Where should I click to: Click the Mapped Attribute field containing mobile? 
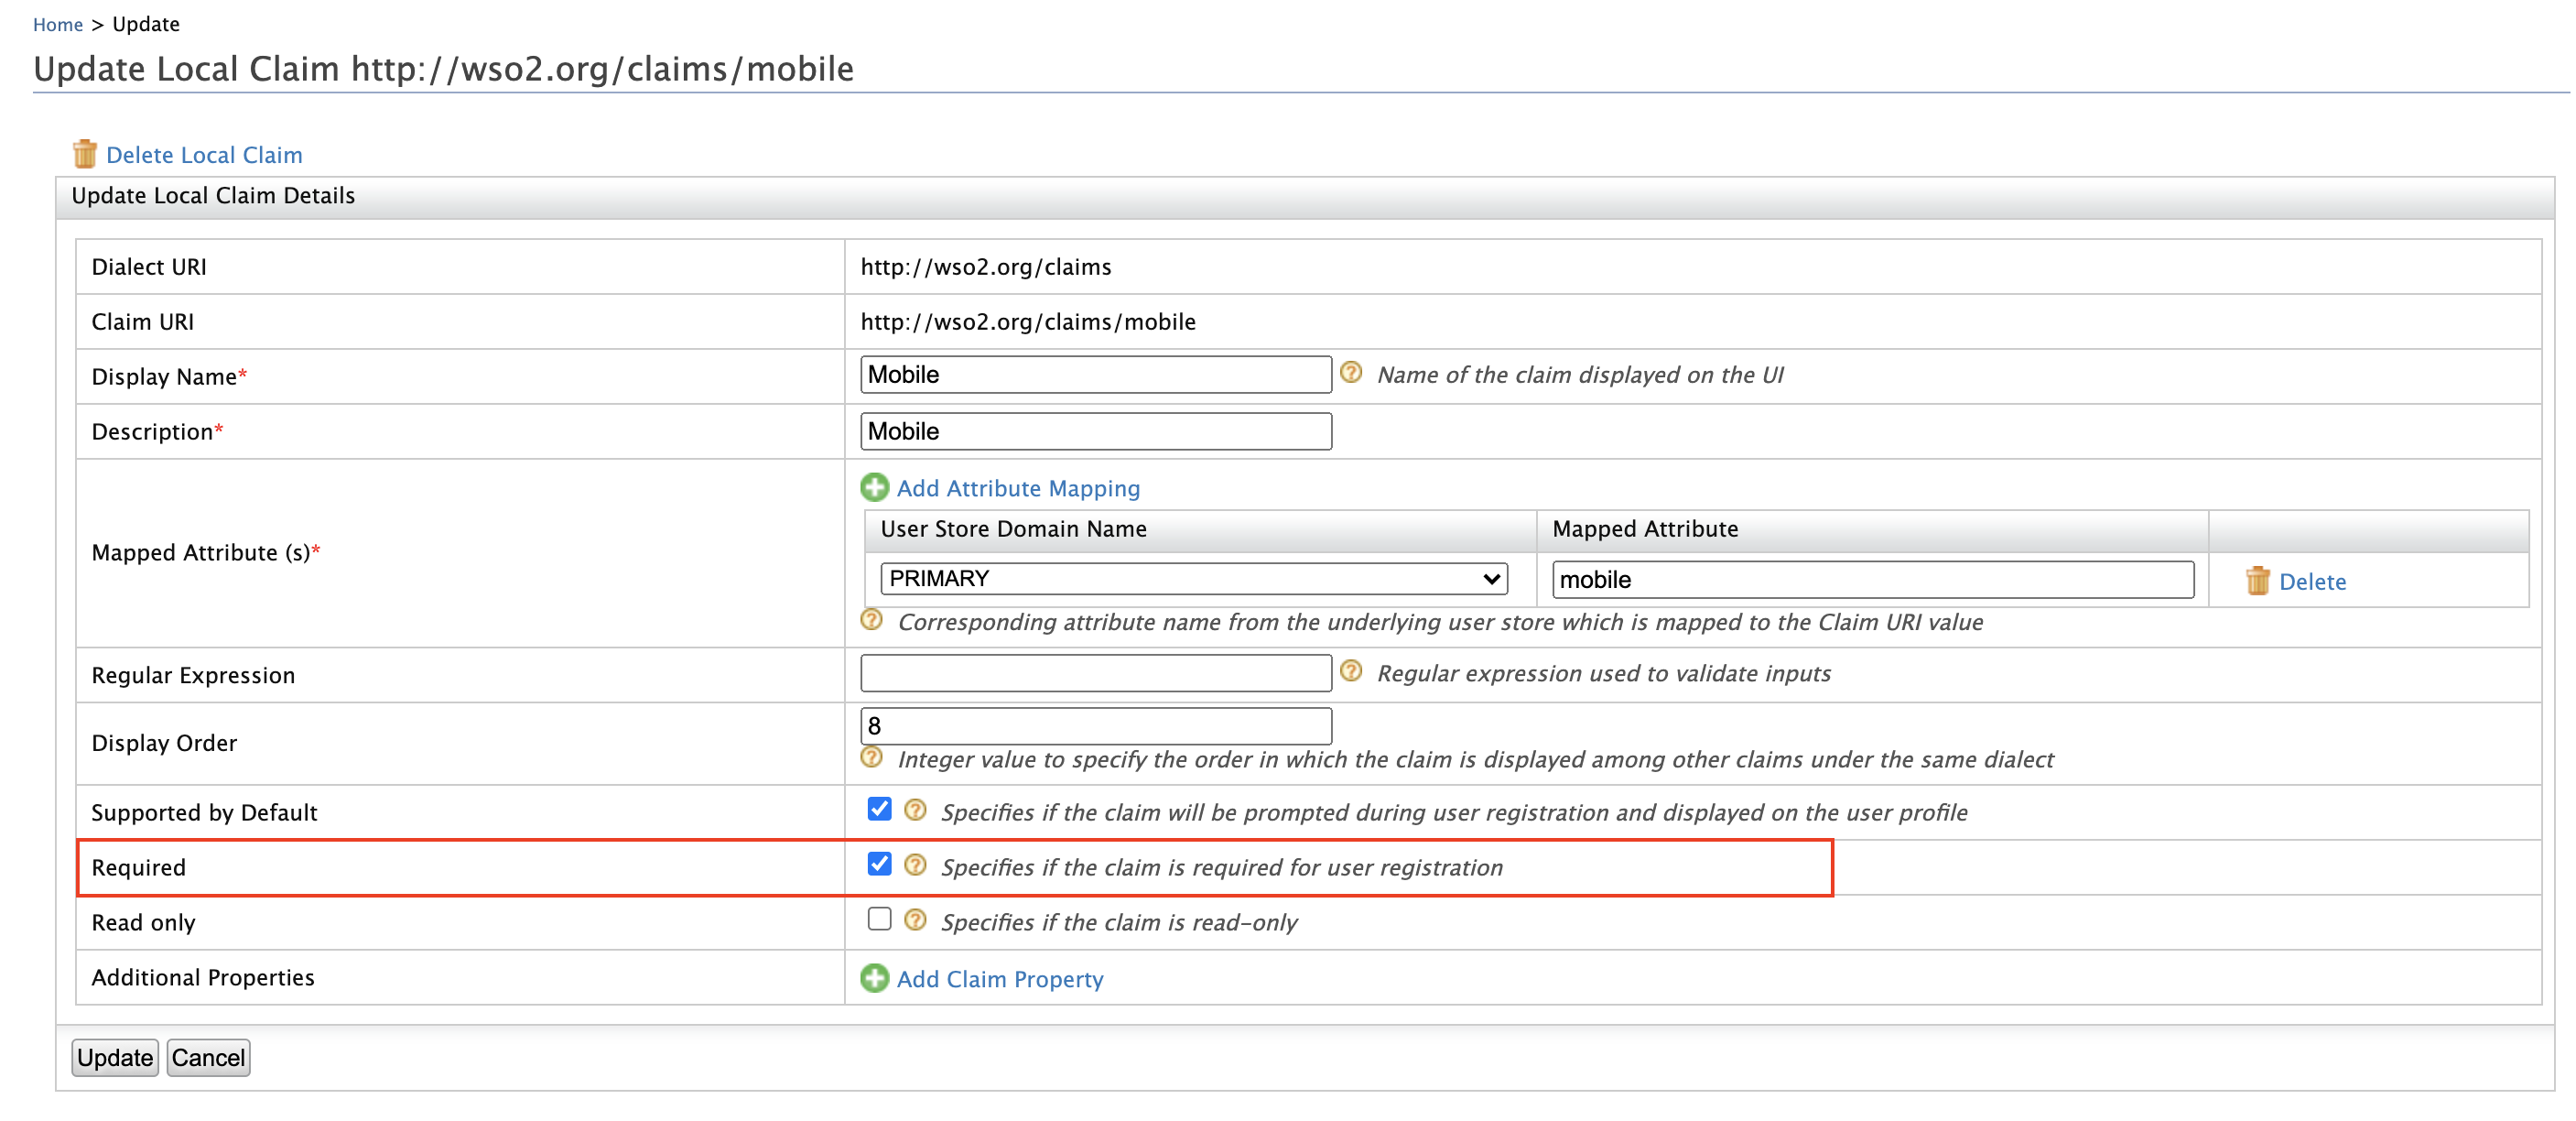(1873, 580)
